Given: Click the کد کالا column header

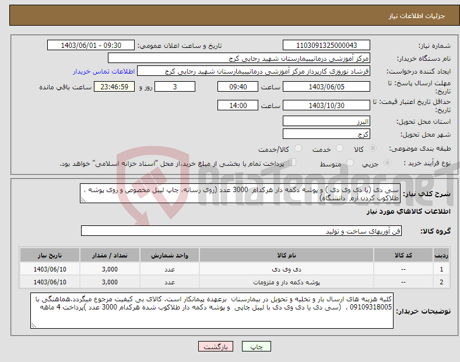Looking at the screenshot, I should click(403, 255).
